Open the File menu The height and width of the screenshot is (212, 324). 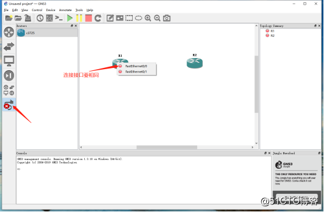(6, 10)
